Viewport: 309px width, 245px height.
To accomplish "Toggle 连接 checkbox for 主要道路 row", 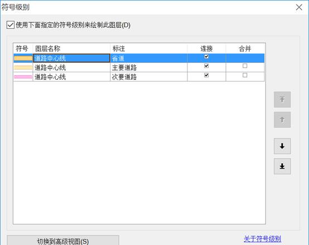I will pyautogui.click(x=206, y=66).
